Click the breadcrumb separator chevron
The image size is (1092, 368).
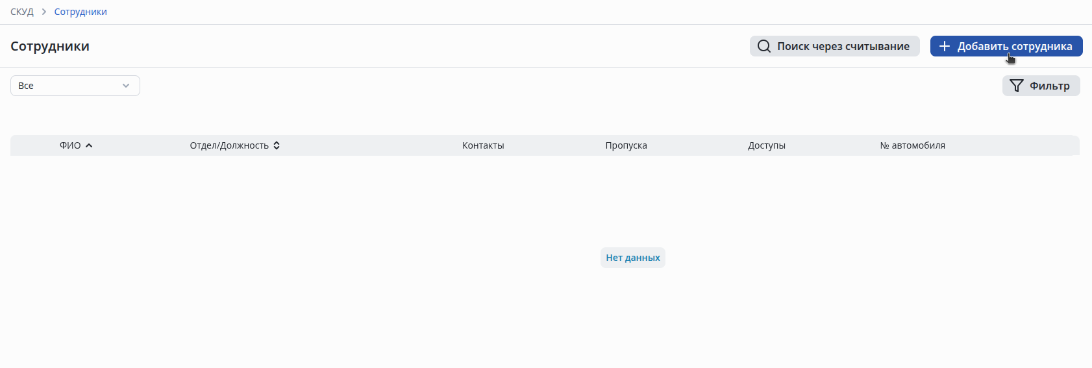[x=44, y=12]
